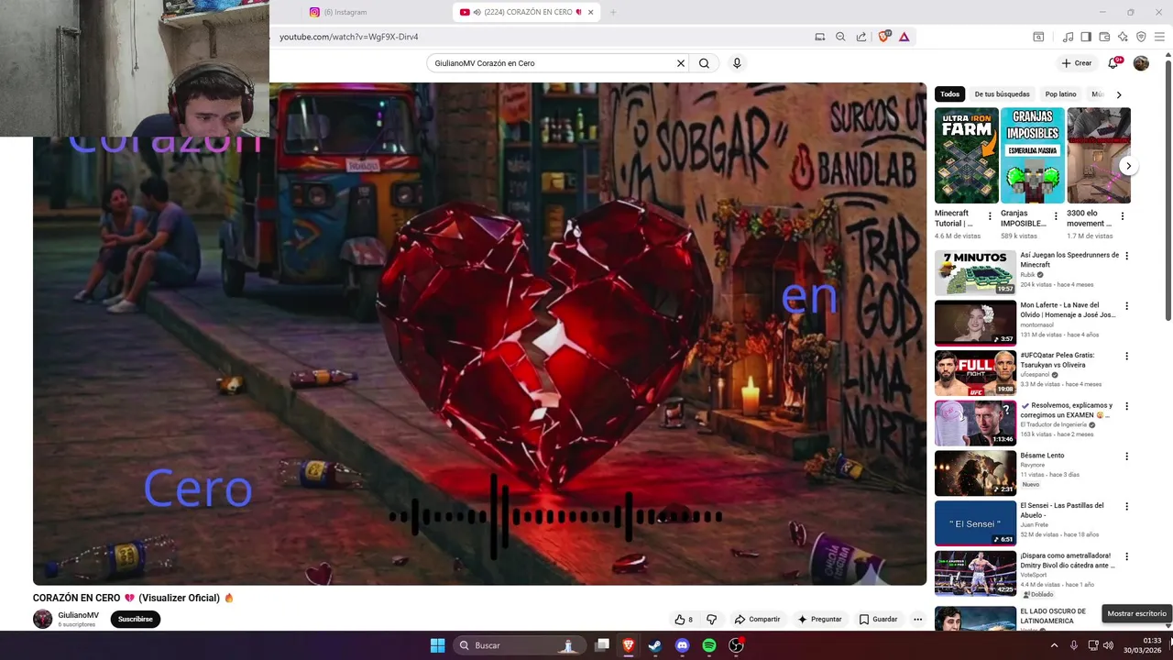1173x660 pixels.
Task: Click the magnifier search button
Action: click(704, 63)
